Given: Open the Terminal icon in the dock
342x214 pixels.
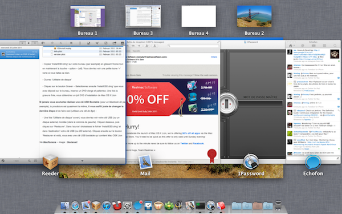Looking at the screenshot, I should [200, 205].
